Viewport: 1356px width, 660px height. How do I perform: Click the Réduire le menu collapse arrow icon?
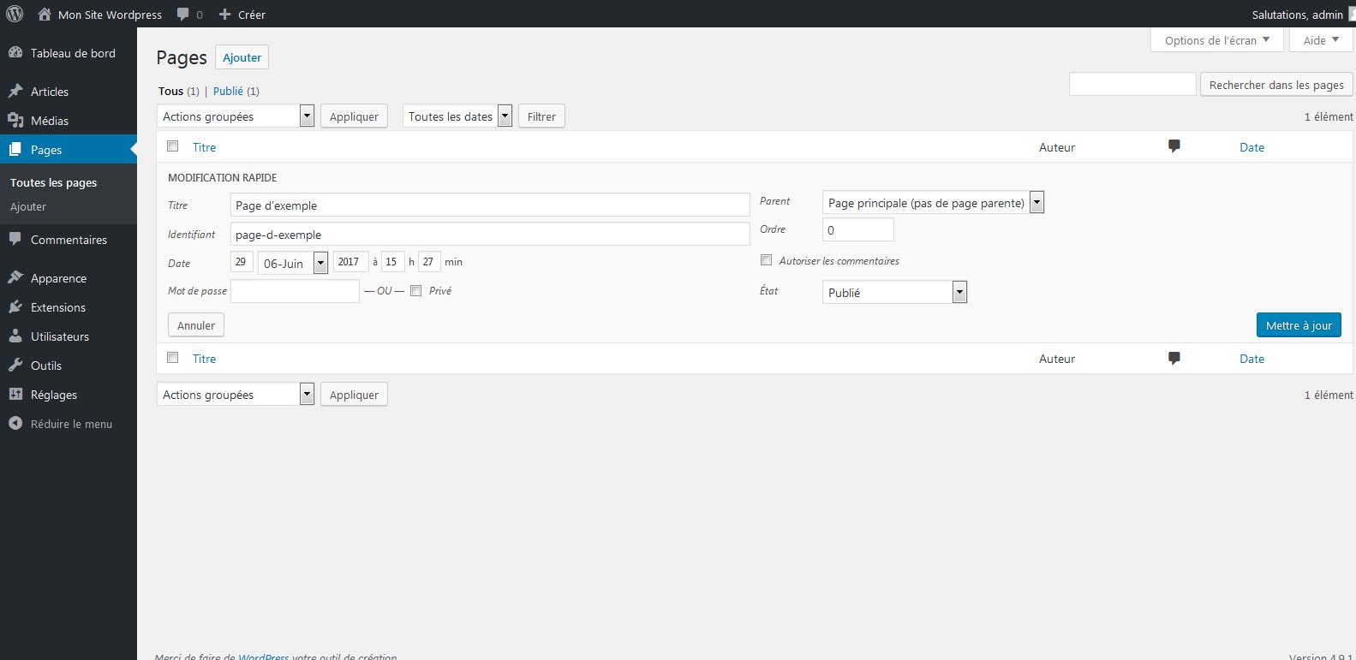[x=15, y=423]
